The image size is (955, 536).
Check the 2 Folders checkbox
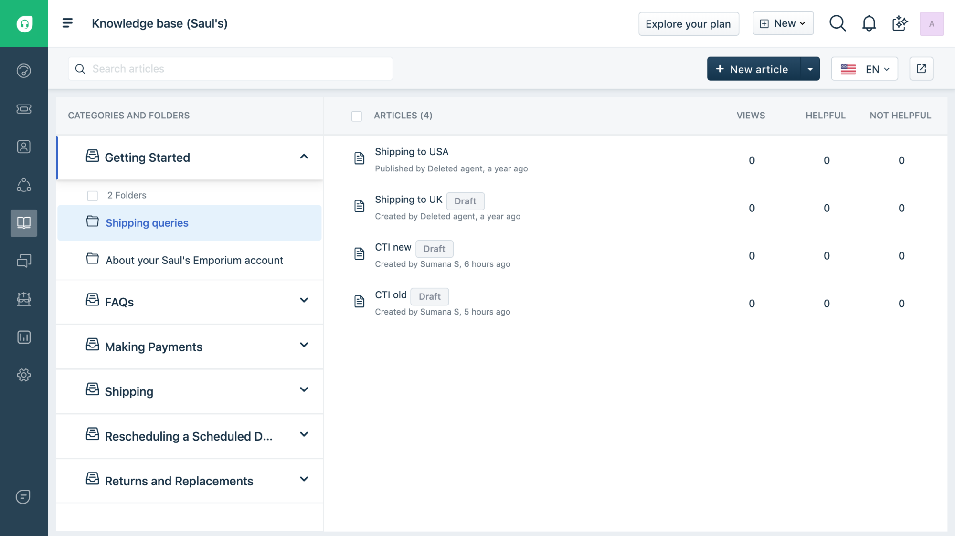point(92,196)
